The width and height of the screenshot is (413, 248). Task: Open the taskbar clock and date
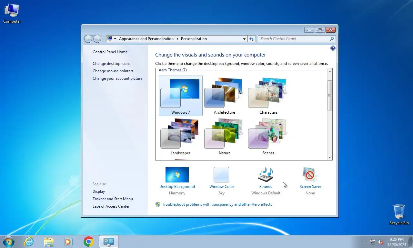[x=397, y=242]
